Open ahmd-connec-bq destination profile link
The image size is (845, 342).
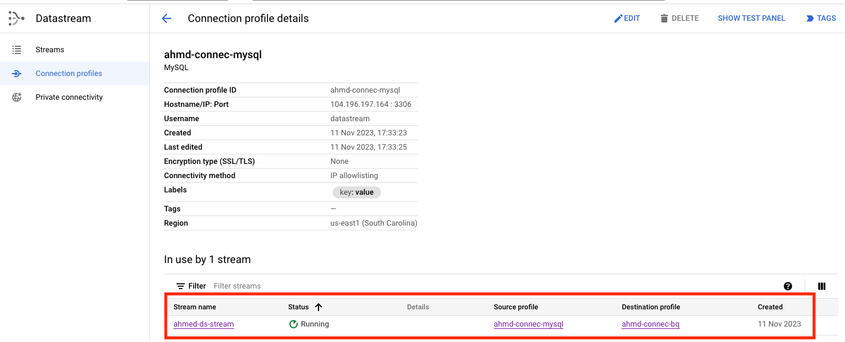point(650,324)
